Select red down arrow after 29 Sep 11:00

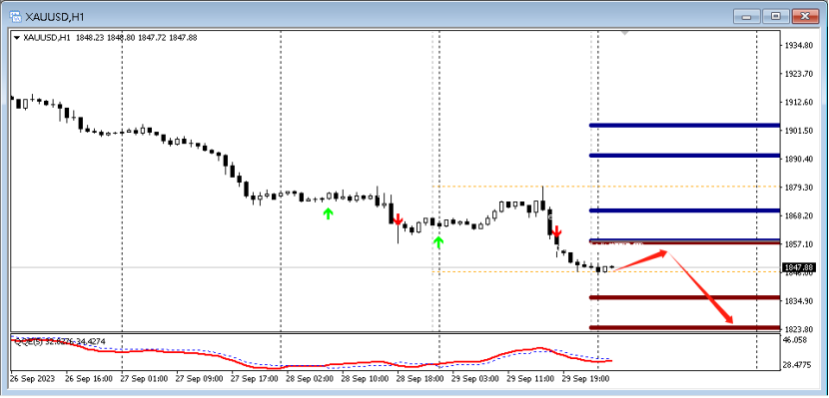(556, 230)
